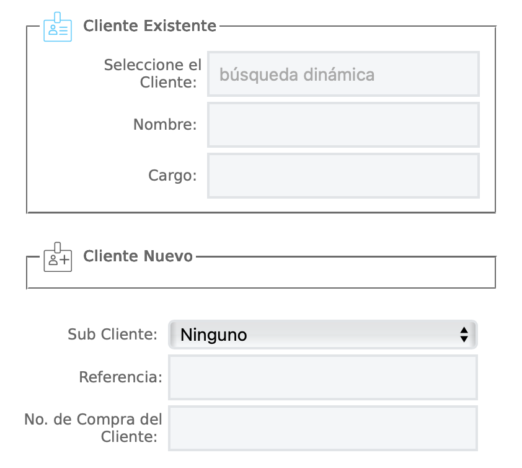This screenshot has width=522, height=468.
Task: Expand the Cliente Nuevo section heading
Action: pyautogui.click(x=138, y=256)
